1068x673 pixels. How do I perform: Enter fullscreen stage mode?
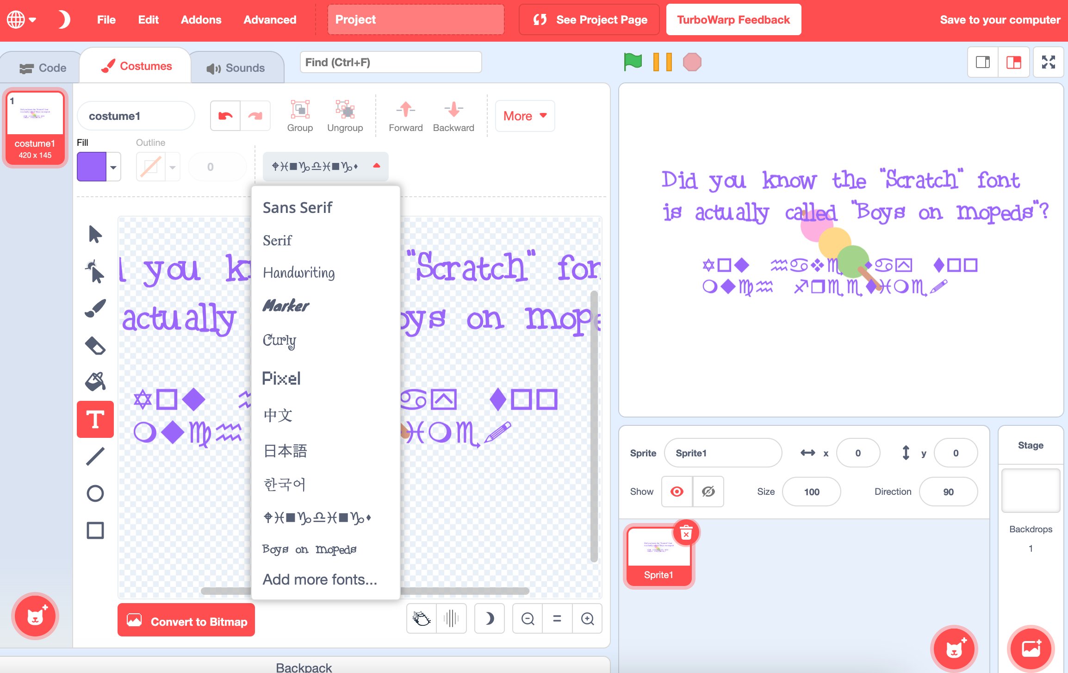point(1048,62)
